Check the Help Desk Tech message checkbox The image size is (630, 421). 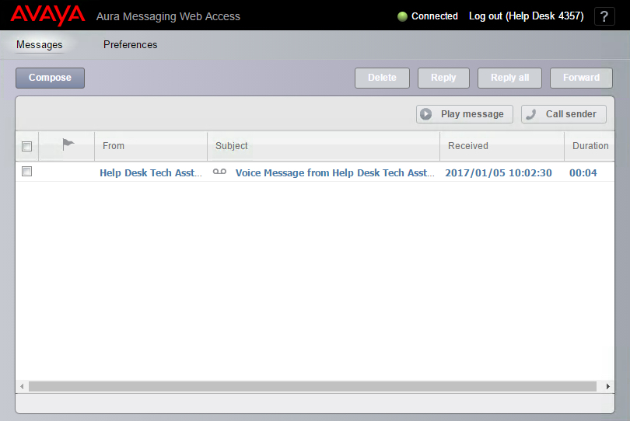pos(27,172)
